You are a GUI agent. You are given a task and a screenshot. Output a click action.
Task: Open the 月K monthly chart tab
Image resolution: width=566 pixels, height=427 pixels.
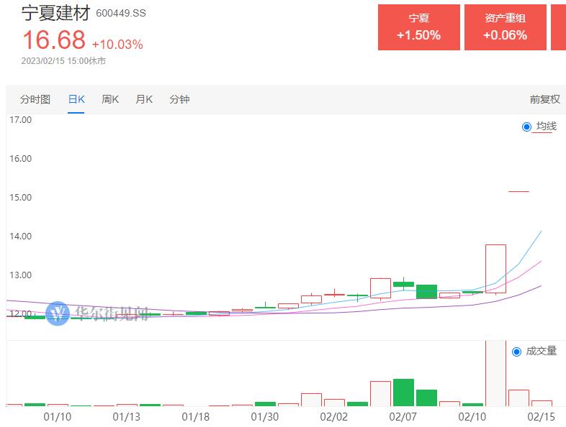pos(144,99)
